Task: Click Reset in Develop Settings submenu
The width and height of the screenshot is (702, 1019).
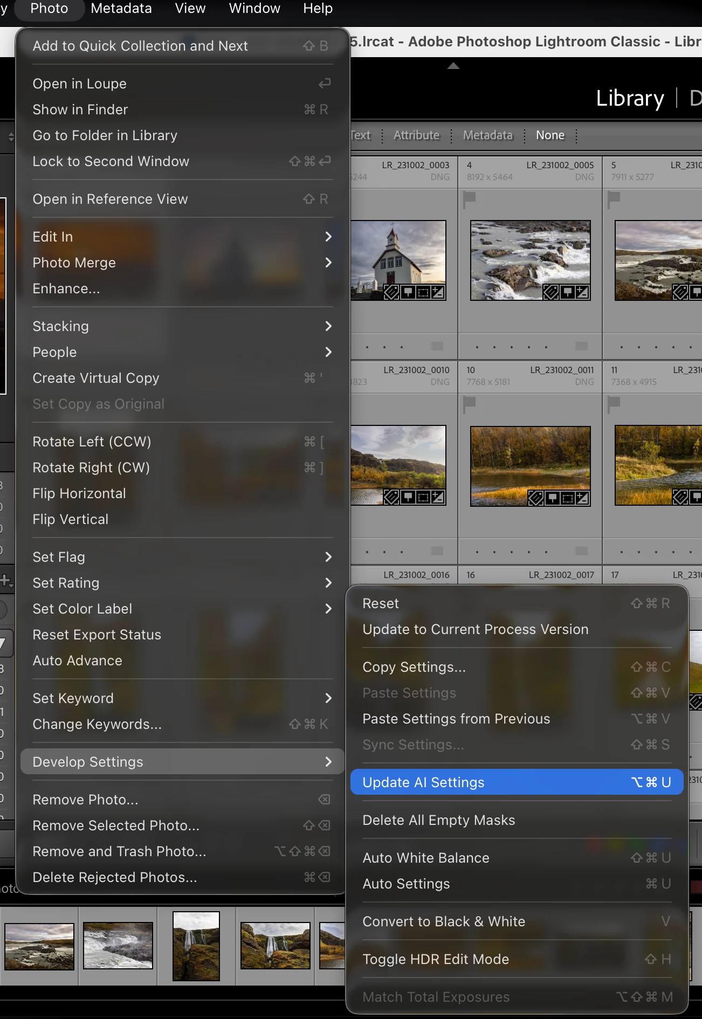Action: tap(517, 603)
